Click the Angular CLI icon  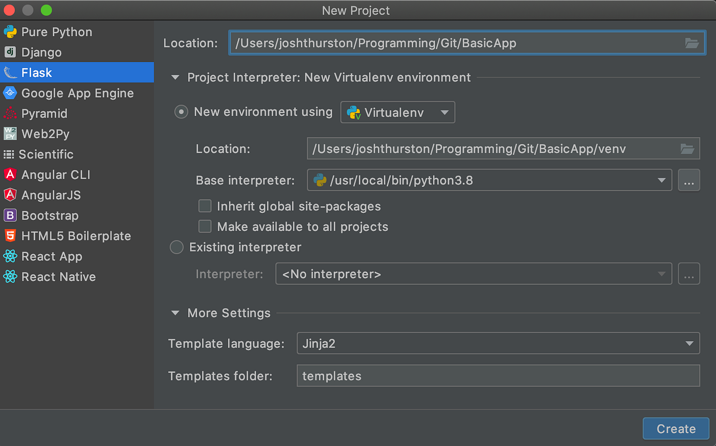pos(10,175)
